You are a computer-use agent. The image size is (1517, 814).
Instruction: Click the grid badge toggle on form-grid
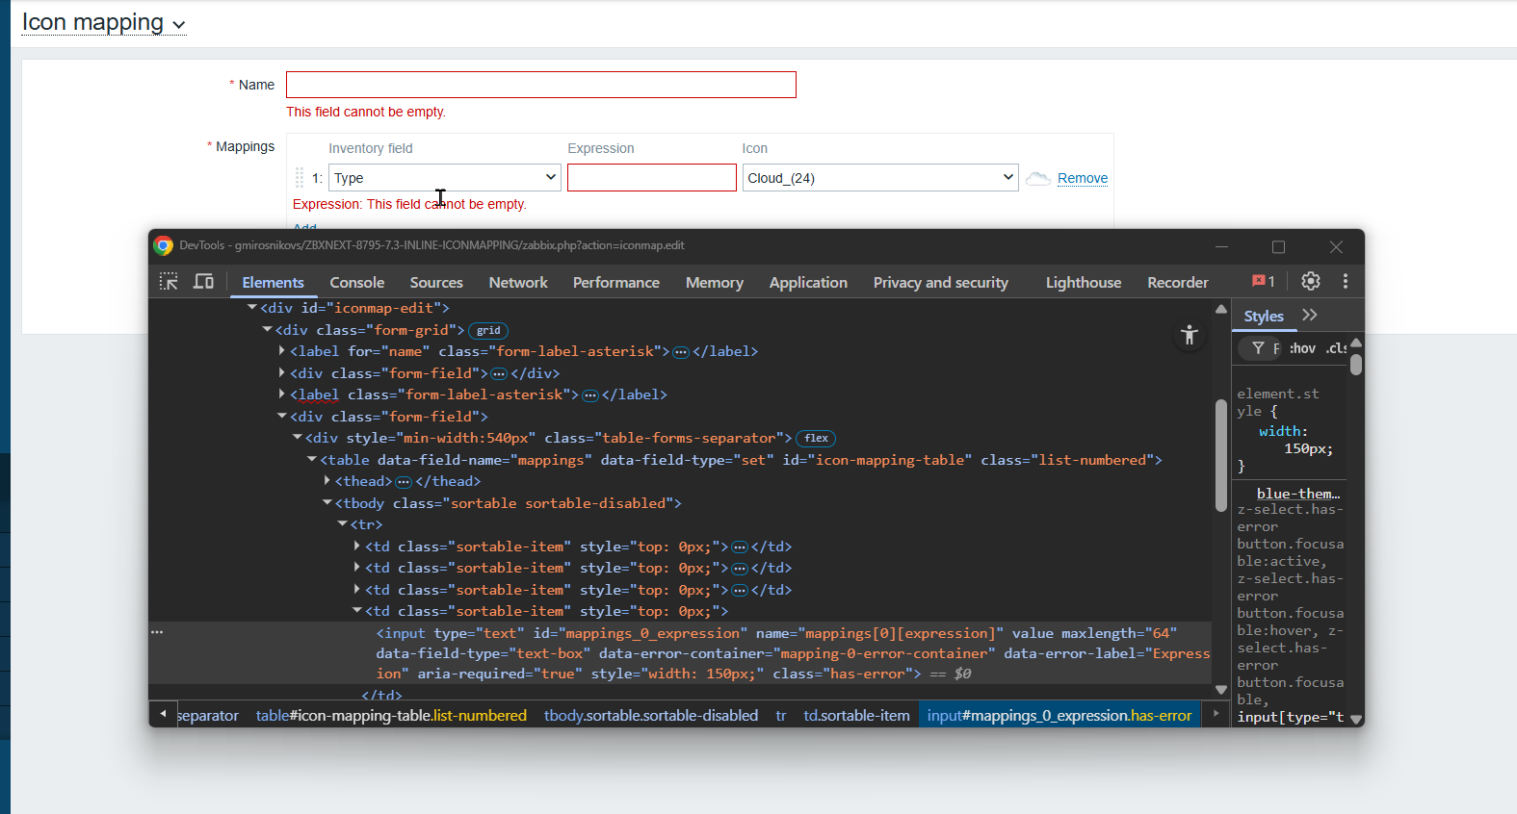pyautogui.click(x=488, y=330)
